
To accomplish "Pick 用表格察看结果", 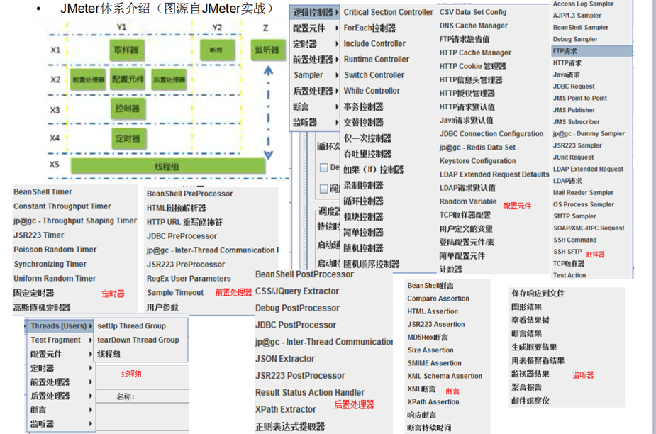I will coord(538,360).
